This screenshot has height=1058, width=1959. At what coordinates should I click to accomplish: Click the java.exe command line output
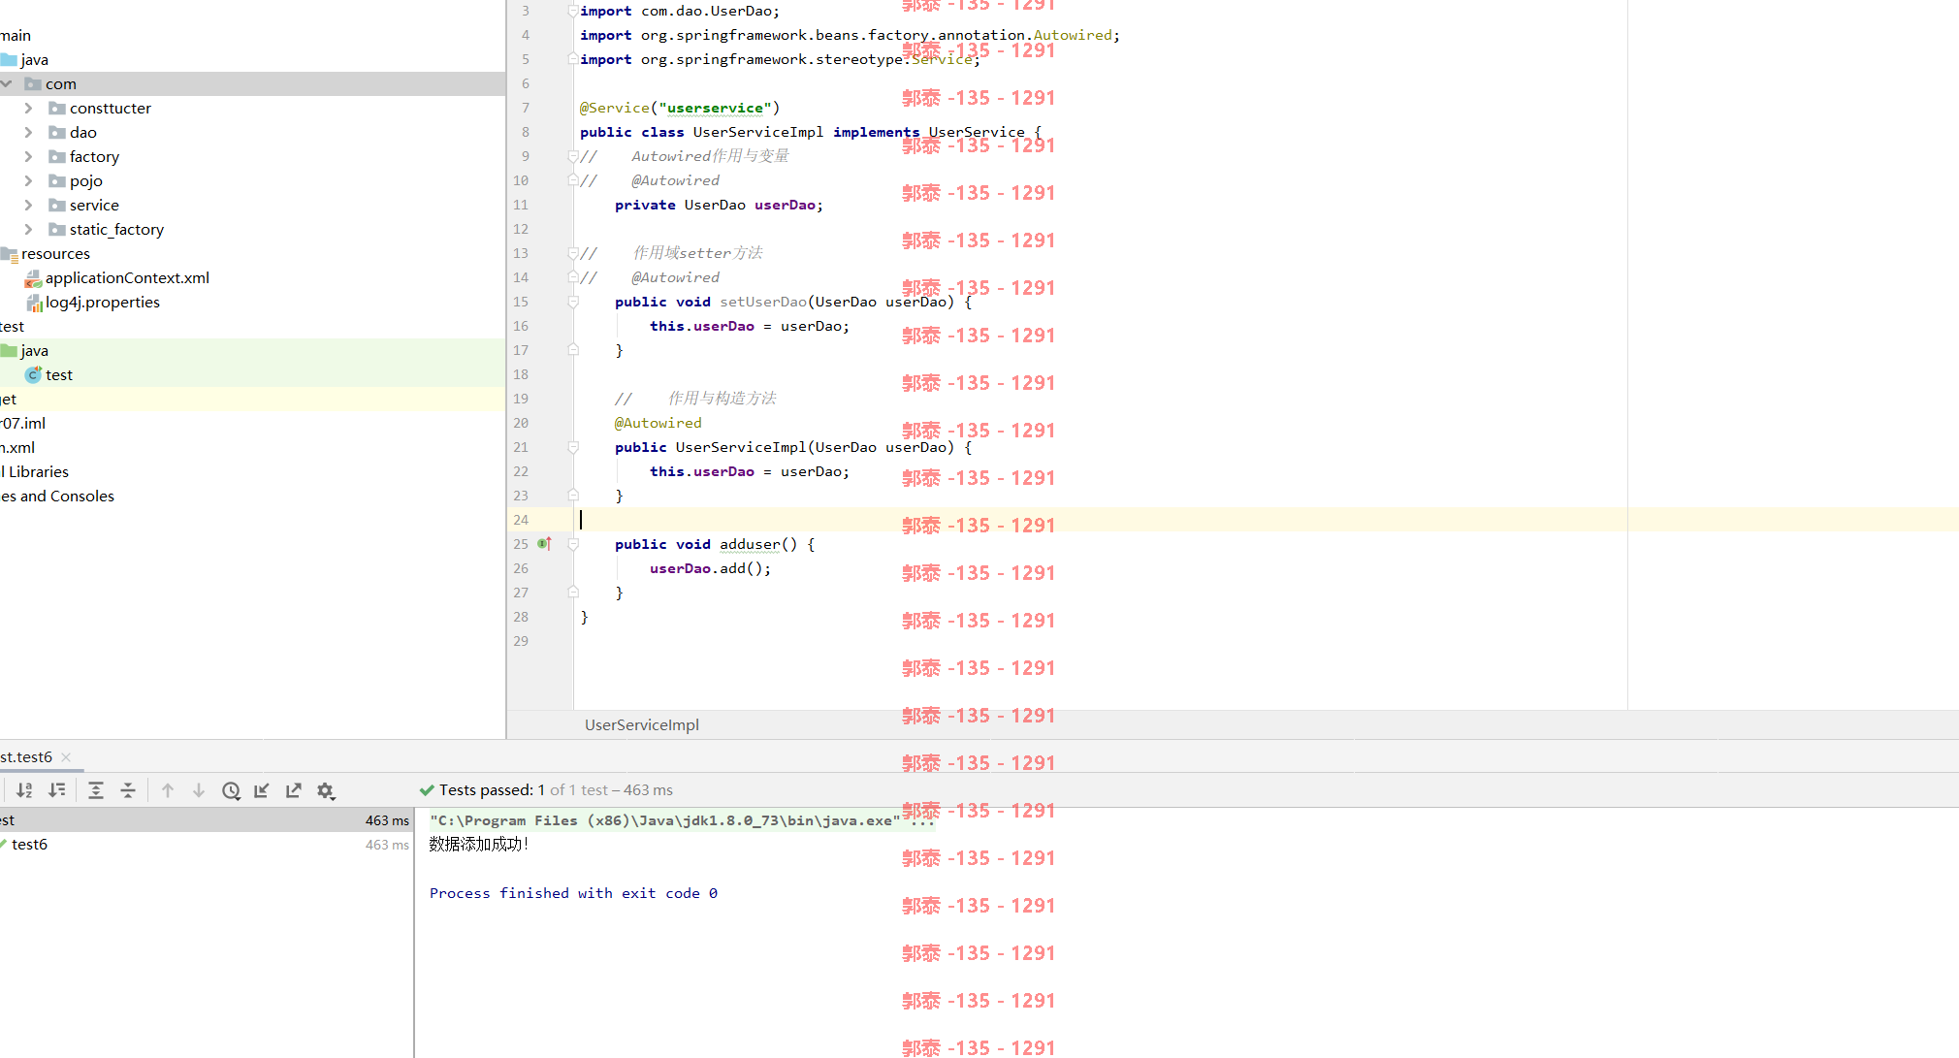(682, 820)
